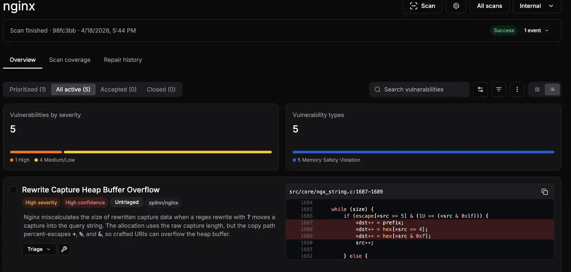Open Rewrite Capture Heap Buffer Overflow title
Screen dimensions: 571x272
(x=91, y=190)
